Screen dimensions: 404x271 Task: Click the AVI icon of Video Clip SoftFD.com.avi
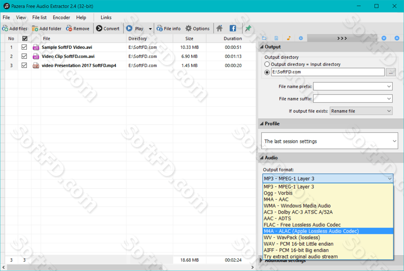point(36,56)
